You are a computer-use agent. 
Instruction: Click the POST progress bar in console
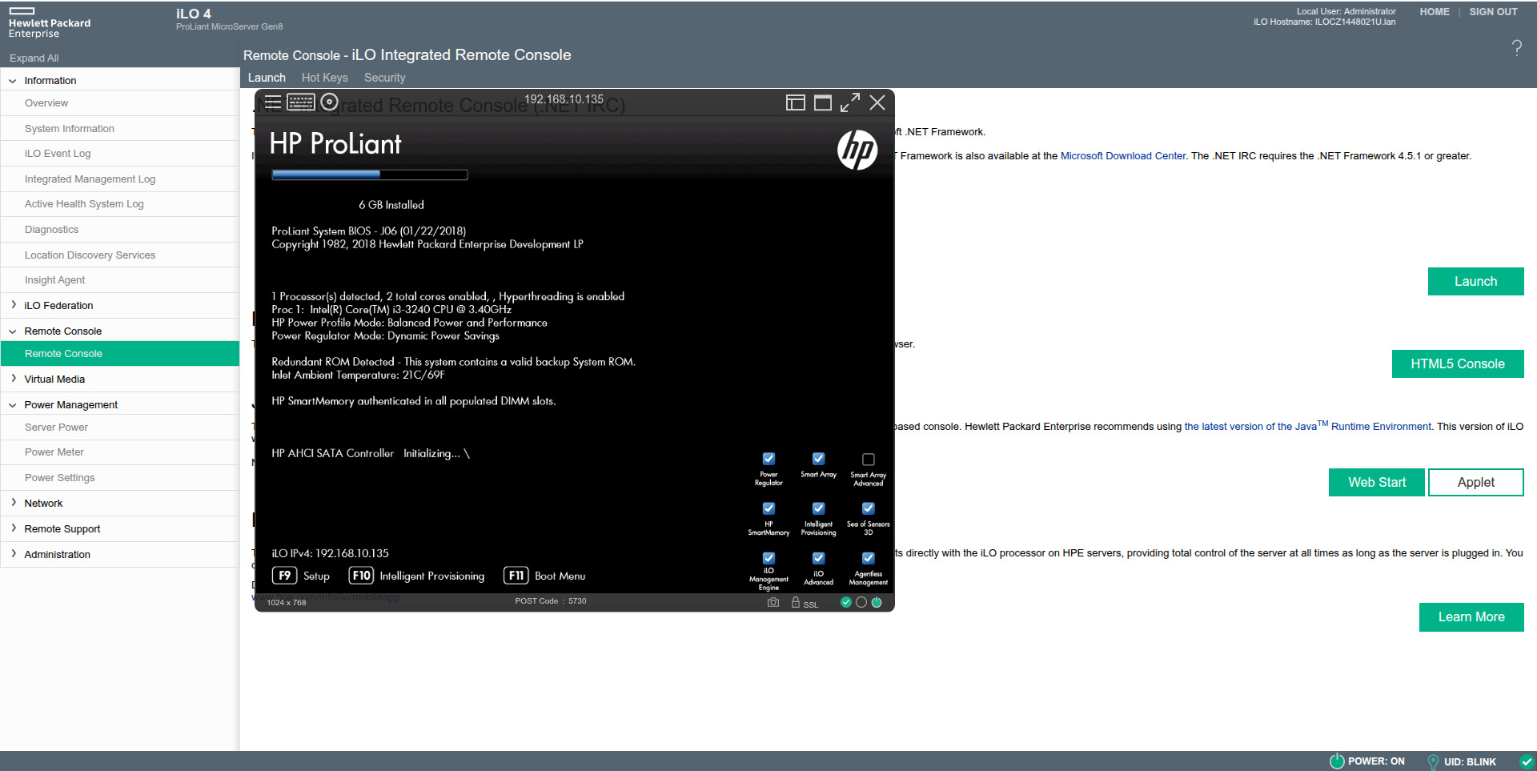tap(370, 175)
